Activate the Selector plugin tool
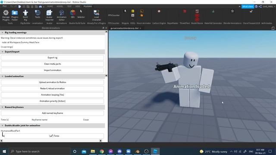This screenshot has width=276, height=155. [x=81, y=14]
